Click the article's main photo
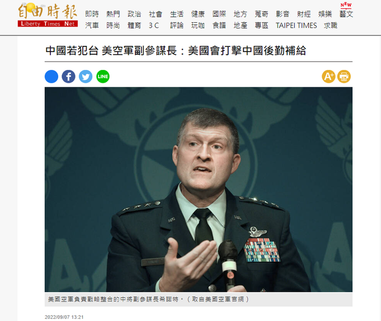The image size is (381, 321). 198,190
